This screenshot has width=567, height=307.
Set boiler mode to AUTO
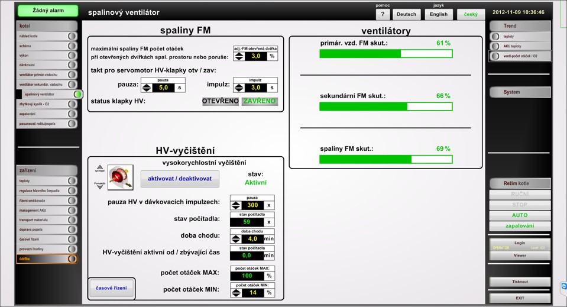(519, 215)
